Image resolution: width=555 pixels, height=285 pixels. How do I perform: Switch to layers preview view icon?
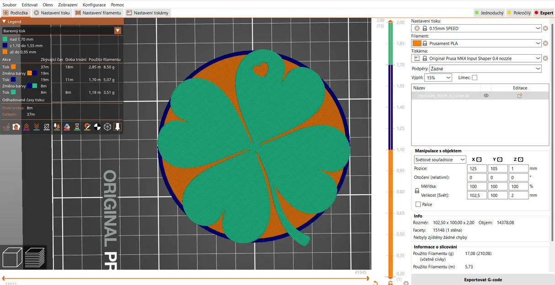coord(35,257)
